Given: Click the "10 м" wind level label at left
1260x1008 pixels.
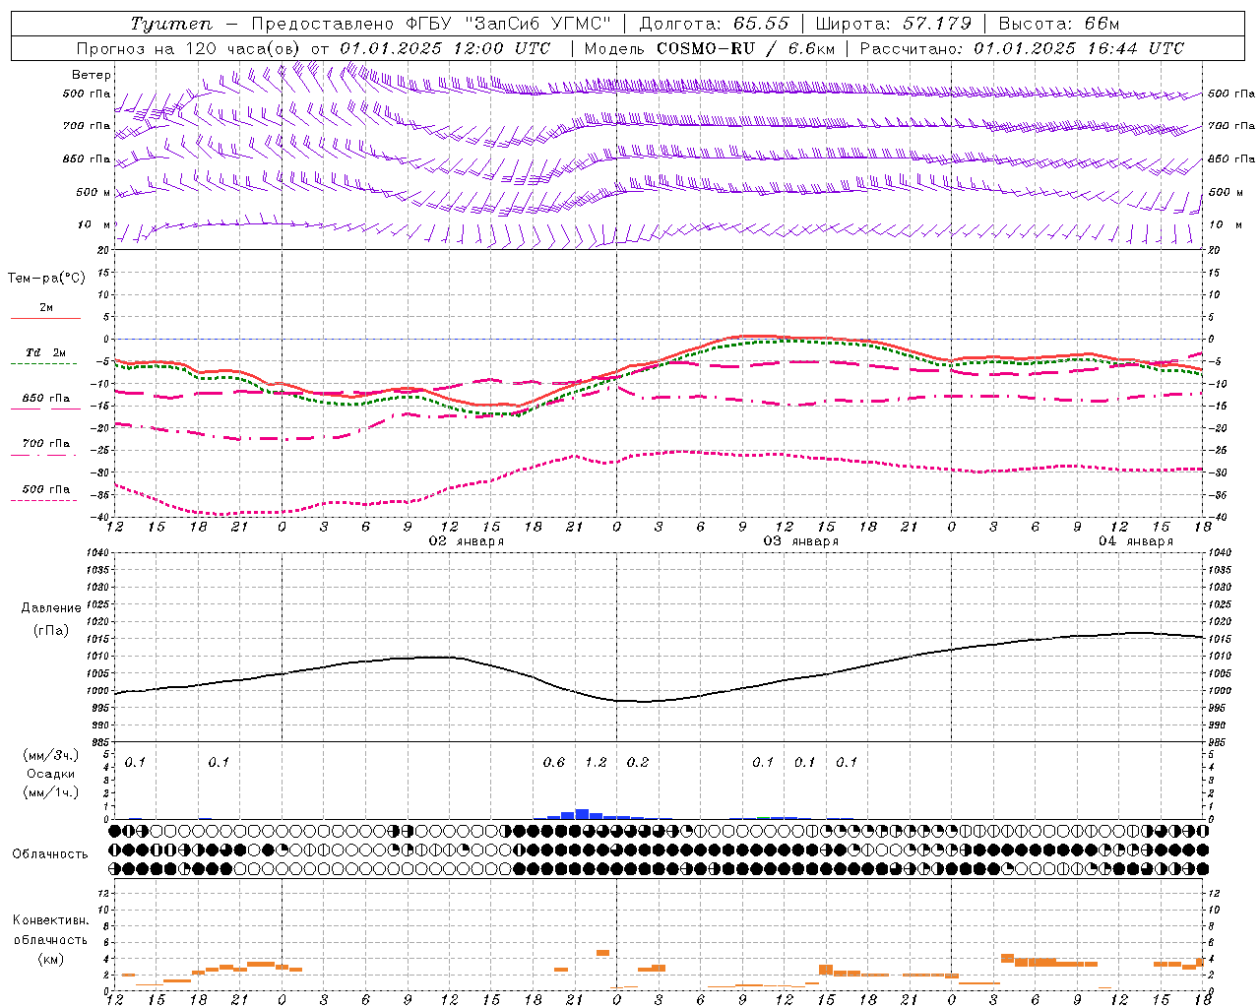Looking at the screenshot, I should coord(94,224).
